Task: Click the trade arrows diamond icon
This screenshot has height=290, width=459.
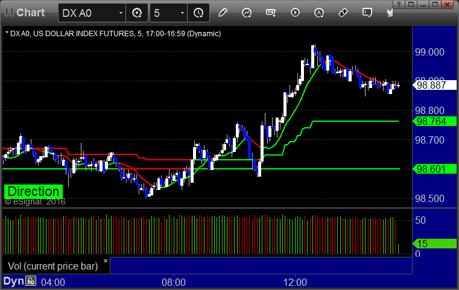Action: click(x=343, y=13)
